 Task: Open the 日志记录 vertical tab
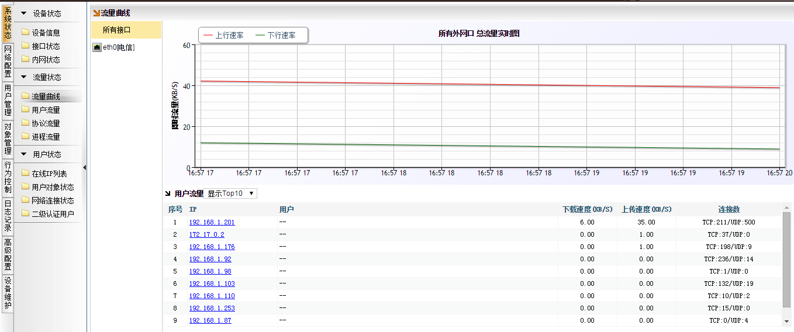click(x=8, y=216)
